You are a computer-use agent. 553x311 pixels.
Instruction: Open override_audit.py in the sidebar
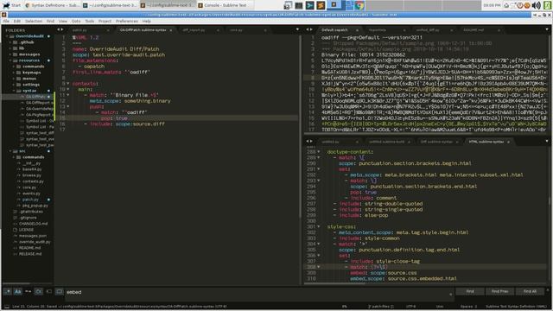click(x=35, y=242)
